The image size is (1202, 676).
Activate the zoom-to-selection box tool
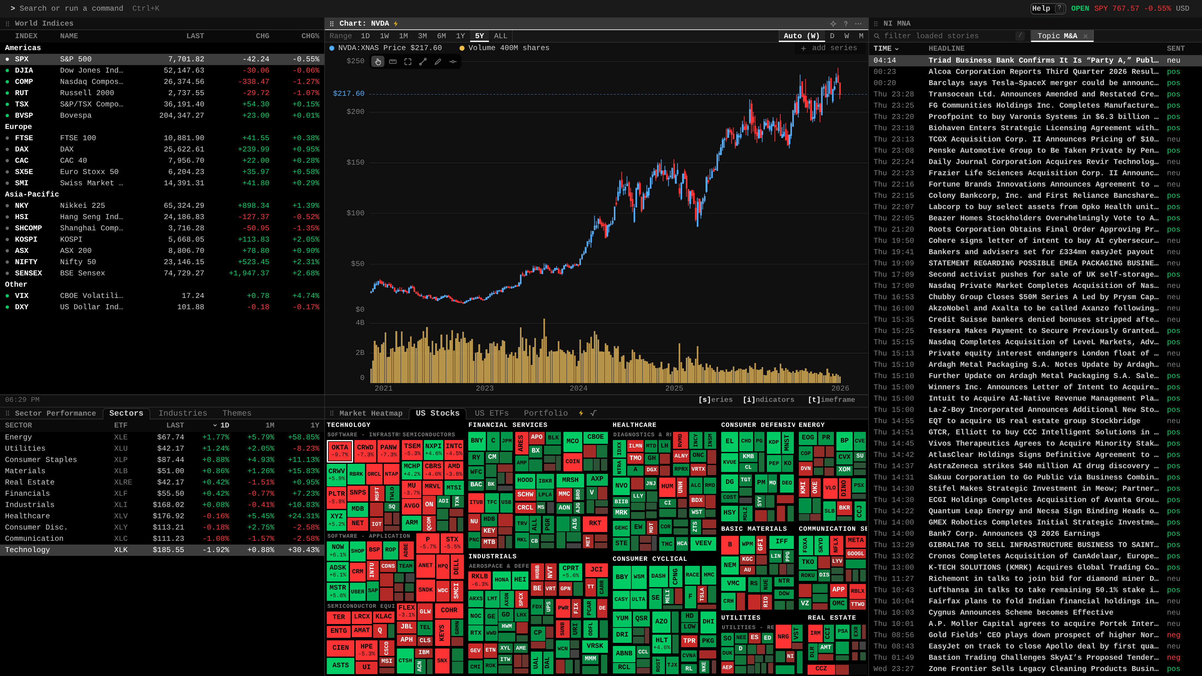click(x=408, y=62)
